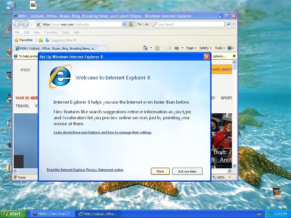Click the 7z file desktop icon

[x=33, y=5]
